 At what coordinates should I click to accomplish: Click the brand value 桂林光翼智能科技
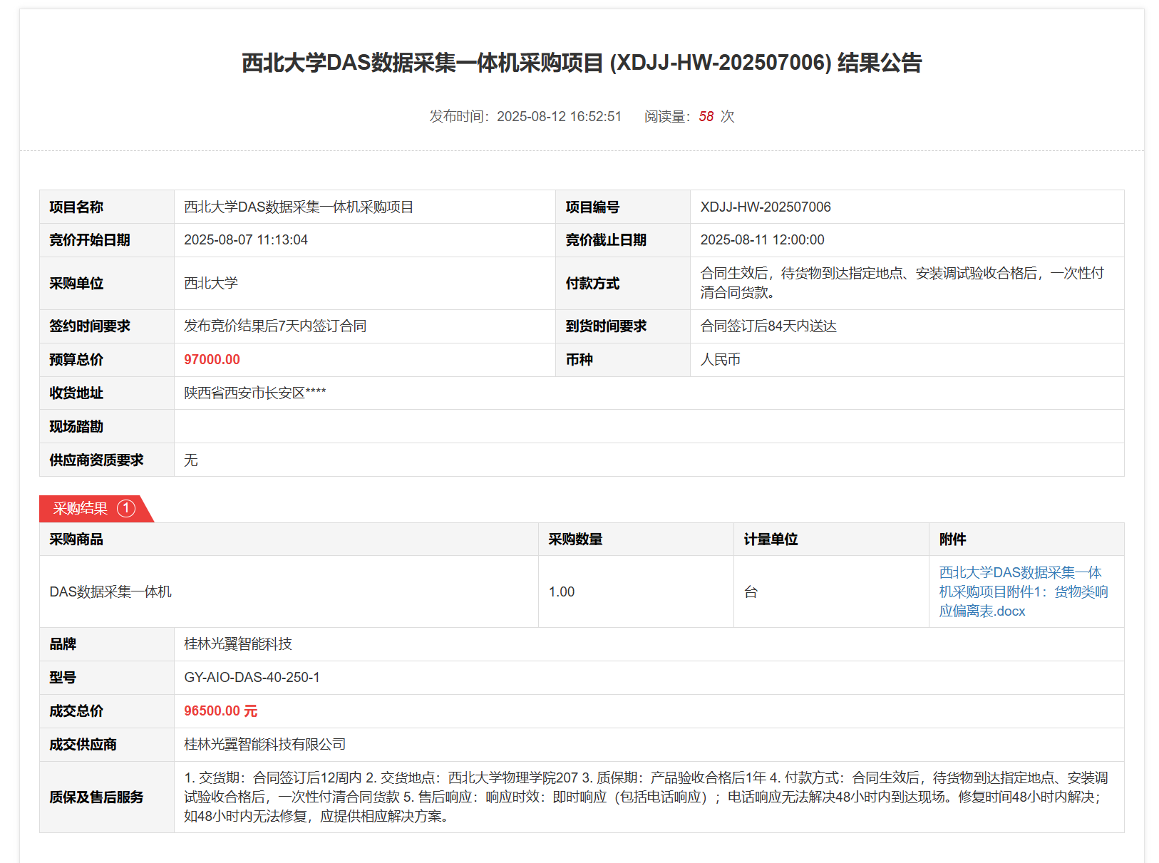tap(238, 644)
